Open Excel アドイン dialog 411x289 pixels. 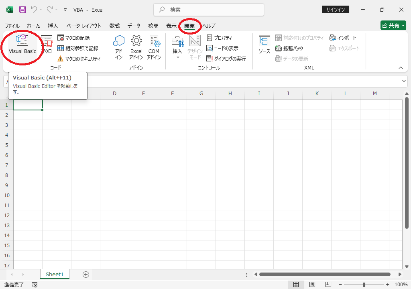click(x=136, y=47)
